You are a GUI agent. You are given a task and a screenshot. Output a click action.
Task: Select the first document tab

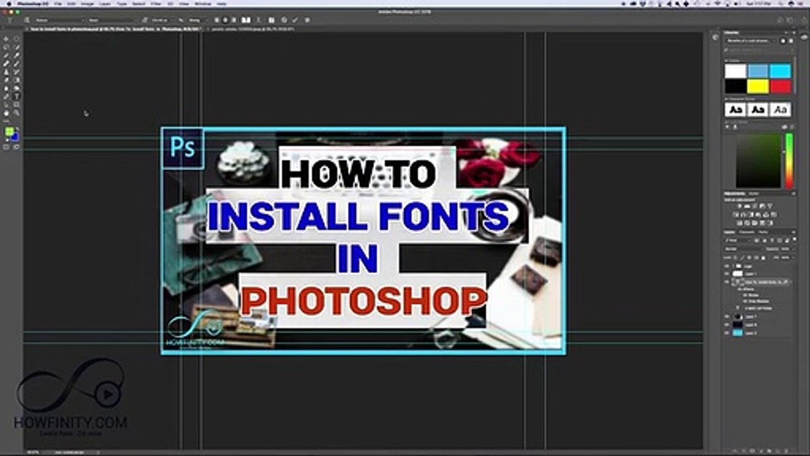tap(115, 29)
